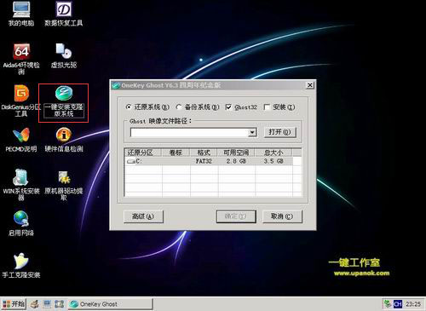Click the 卷标 column header

coord(176,153)
